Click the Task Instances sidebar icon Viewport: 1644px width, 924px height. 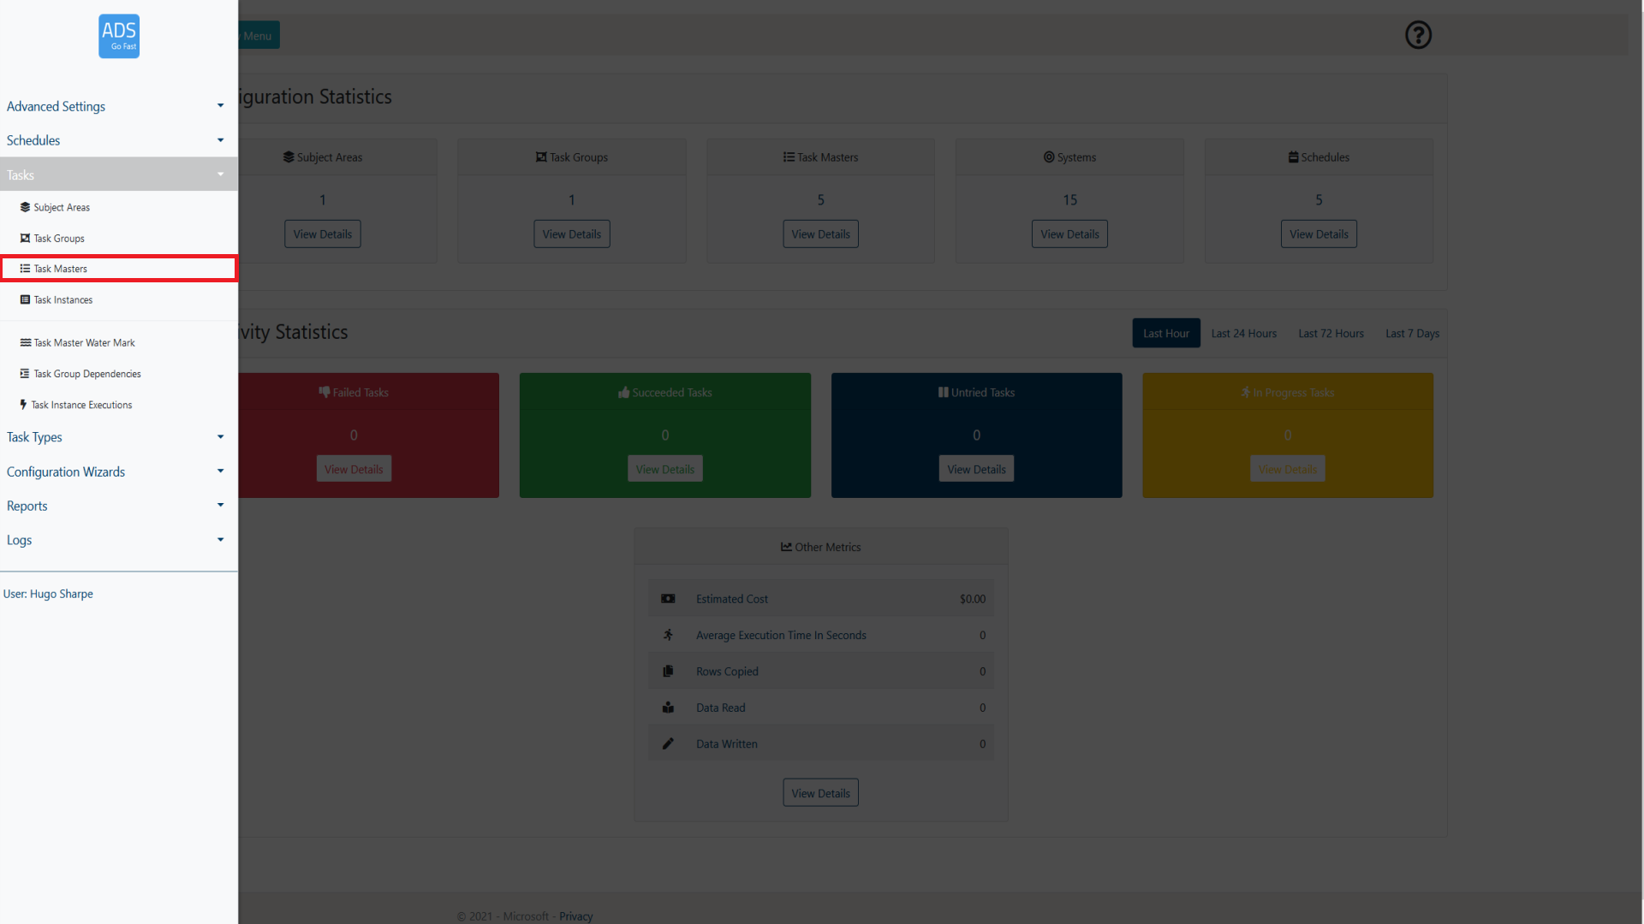[x=25, y=299]
